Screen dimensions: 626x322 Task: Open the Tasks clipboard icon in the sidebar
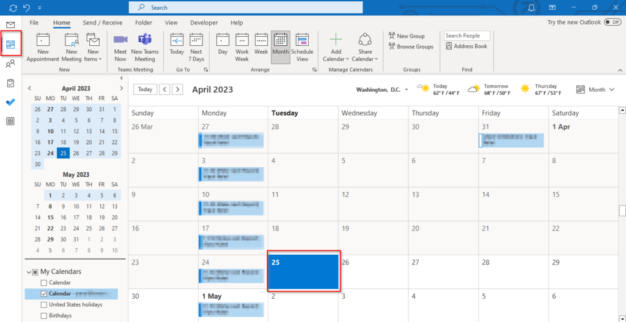pos(10,83)
